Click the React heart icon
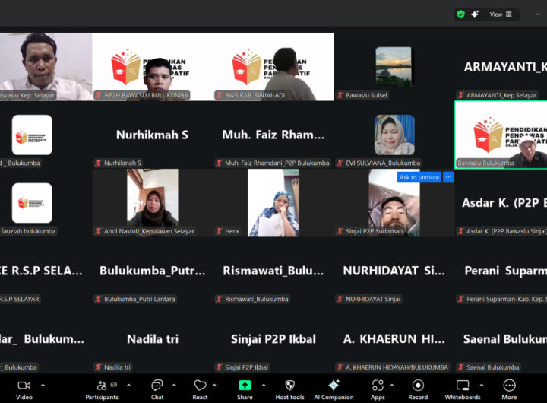547x403 pixels. [x=200, y=388]
